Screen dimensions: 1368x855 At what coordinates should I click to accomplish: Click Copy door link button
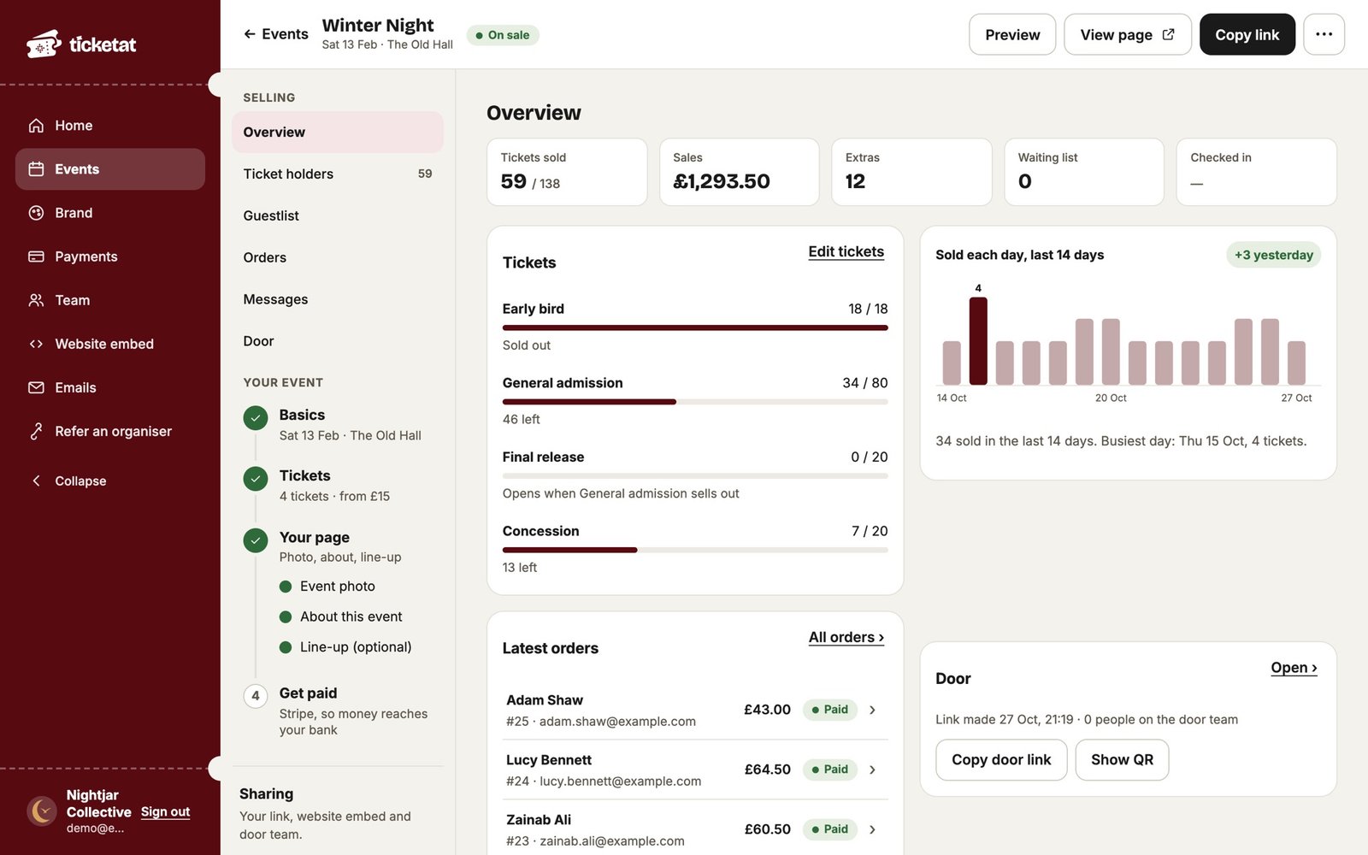[1001, 760]
